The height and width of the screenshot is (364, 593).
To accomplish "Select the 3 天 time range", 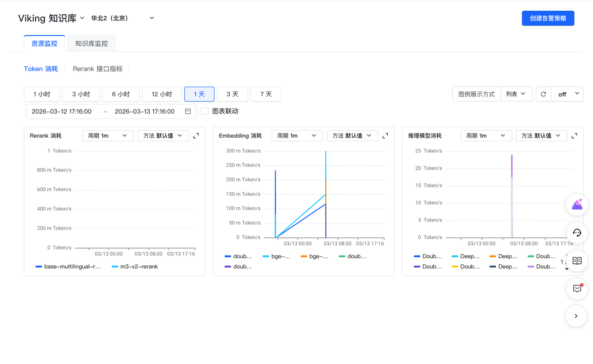I will [x=233, y=94].
